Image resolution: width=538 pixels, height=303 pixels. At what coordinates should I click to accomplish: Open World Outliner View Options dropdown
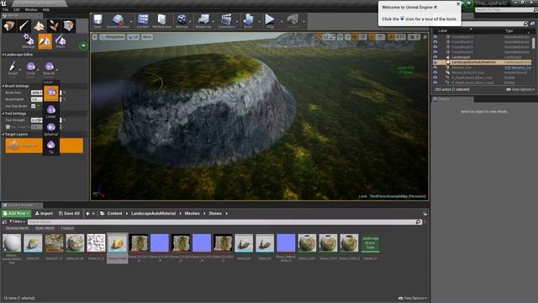pos(520,89)
